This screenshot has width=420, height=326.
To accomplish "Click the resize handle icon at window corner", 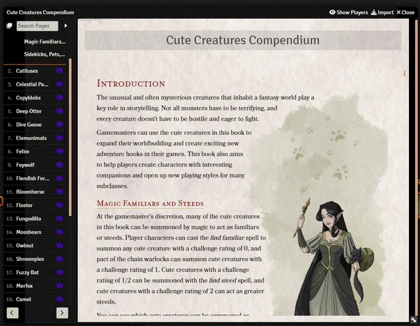I will click(414, 320).
